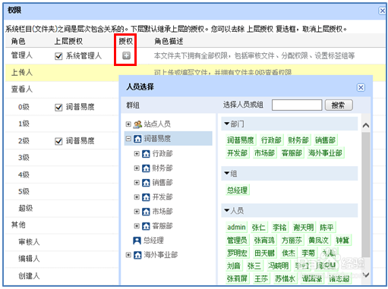The width and height of the screenshot is (388, 289).
Task: Click the scrollbar down arrow in 人员选择
Action: click(x=366, y=275)
